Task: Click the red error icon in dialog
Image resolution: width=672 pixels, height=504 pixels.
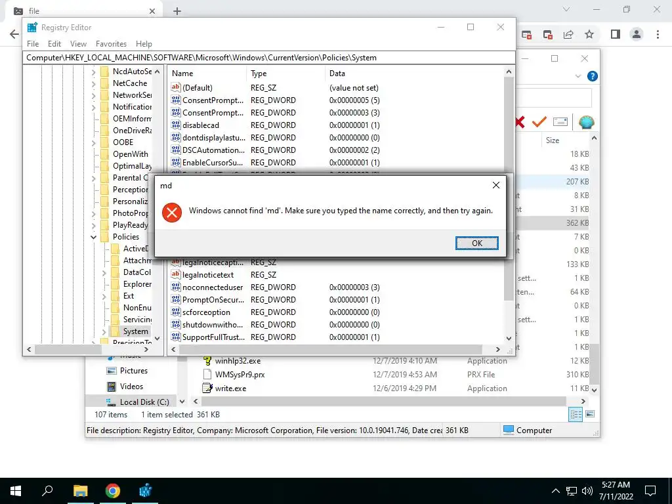Action: 172,213
